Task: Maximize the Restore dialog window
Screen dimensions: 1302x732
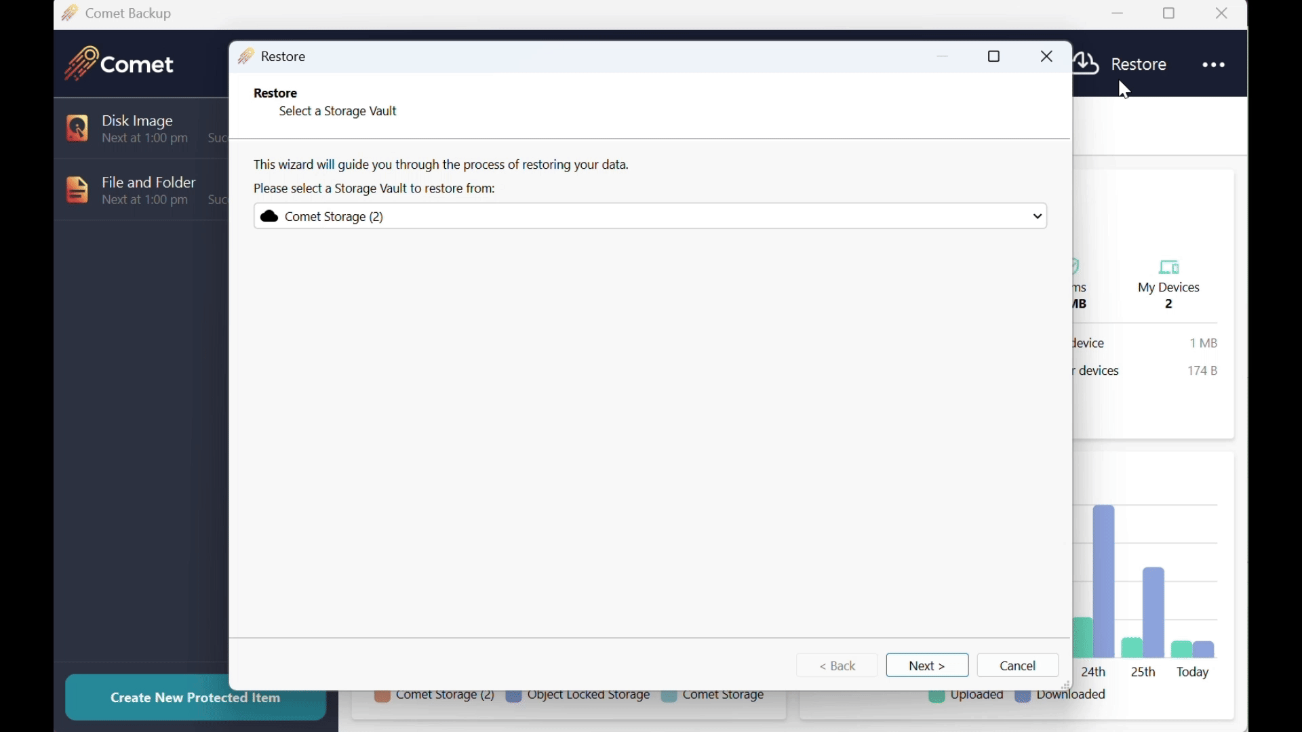Action: [994, 57]
